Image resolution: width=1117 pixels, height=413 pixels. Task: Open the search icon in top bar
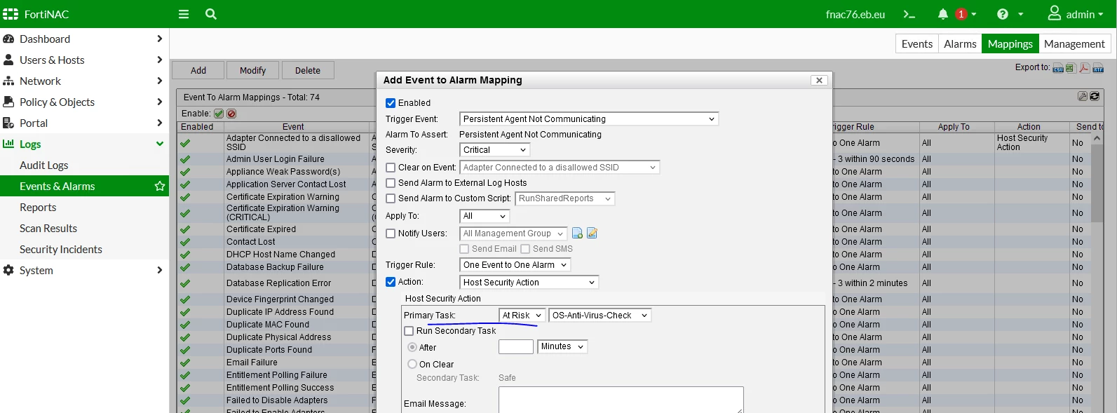[211, 14]
